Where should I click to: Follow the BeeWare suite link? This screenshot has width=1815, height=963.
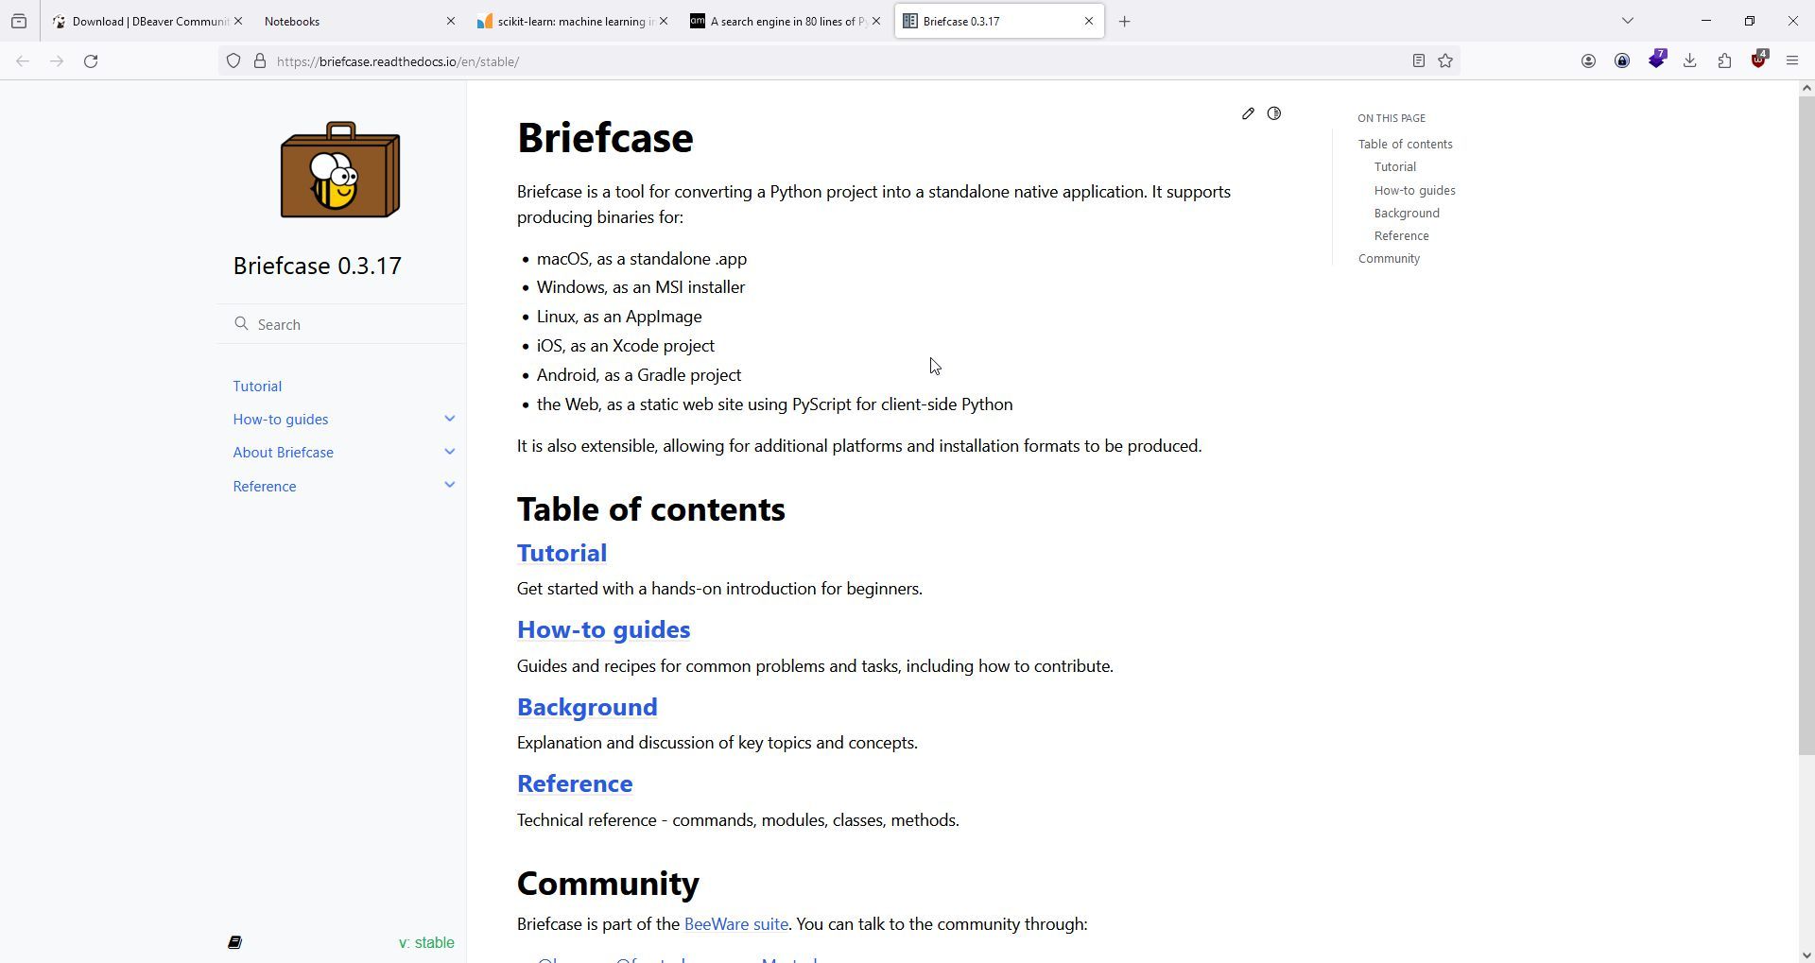pos(736,924)
